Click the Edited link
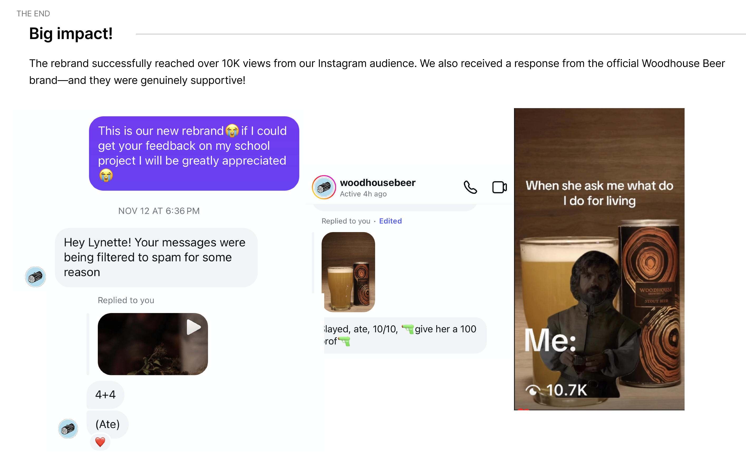This screenshot has height=471, width=746. 390,221
